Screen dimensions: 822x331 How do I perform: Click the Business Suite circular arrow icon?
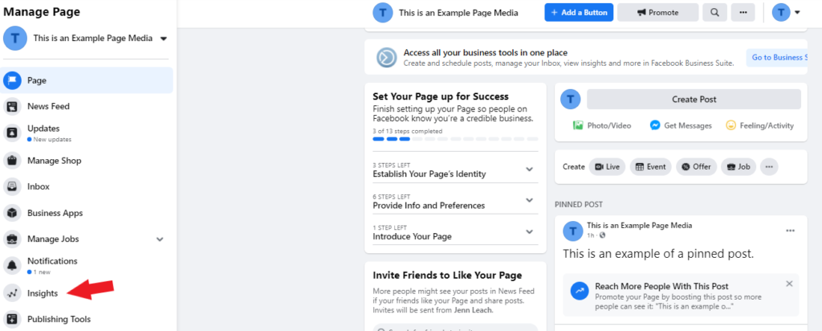point(386,57)
